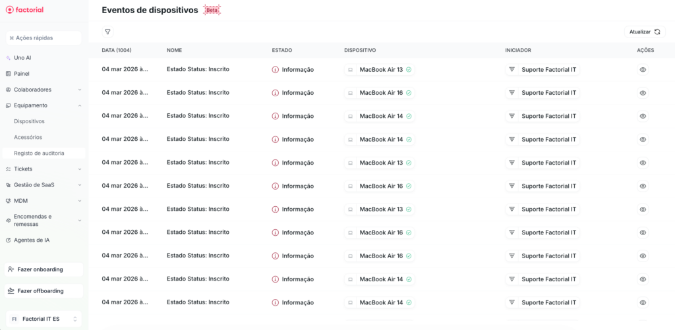Viewport: 675px width, 330px height.
Task: Collapse the Equipamento section
Action: pyautogui.click(x=80, y=105)
